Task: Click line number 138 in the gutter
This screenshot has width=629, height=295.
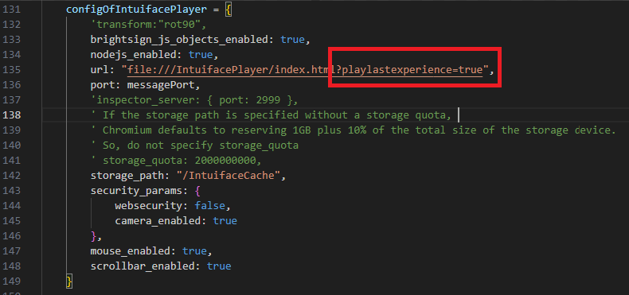Action: coord(11,115)
